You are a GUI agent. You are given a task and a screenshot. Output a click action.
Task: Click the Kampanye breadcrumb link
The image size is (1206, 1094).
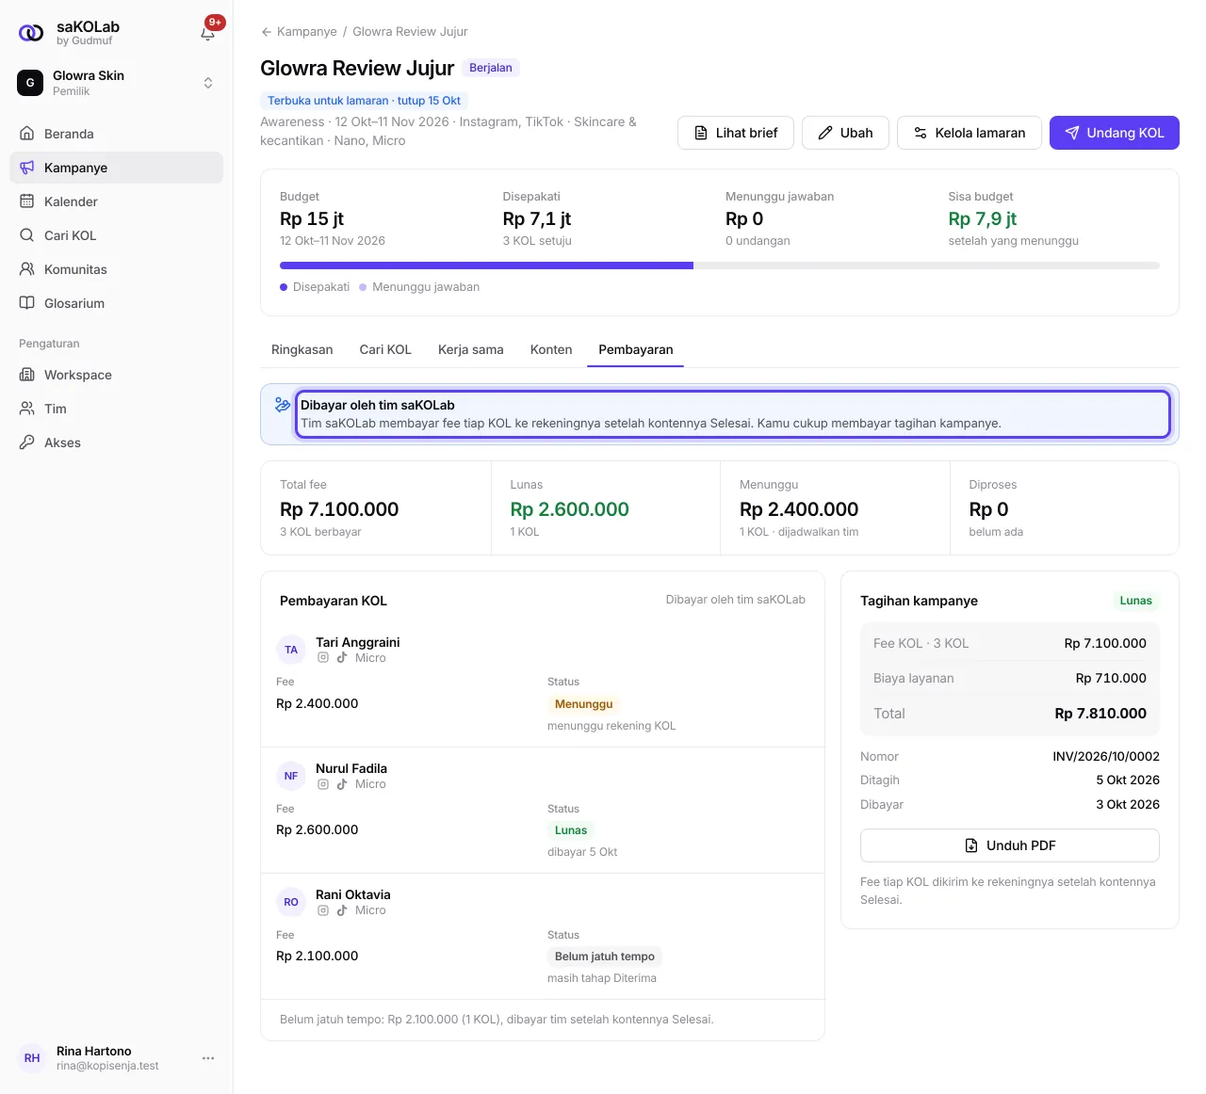click(x=307, y=32)
